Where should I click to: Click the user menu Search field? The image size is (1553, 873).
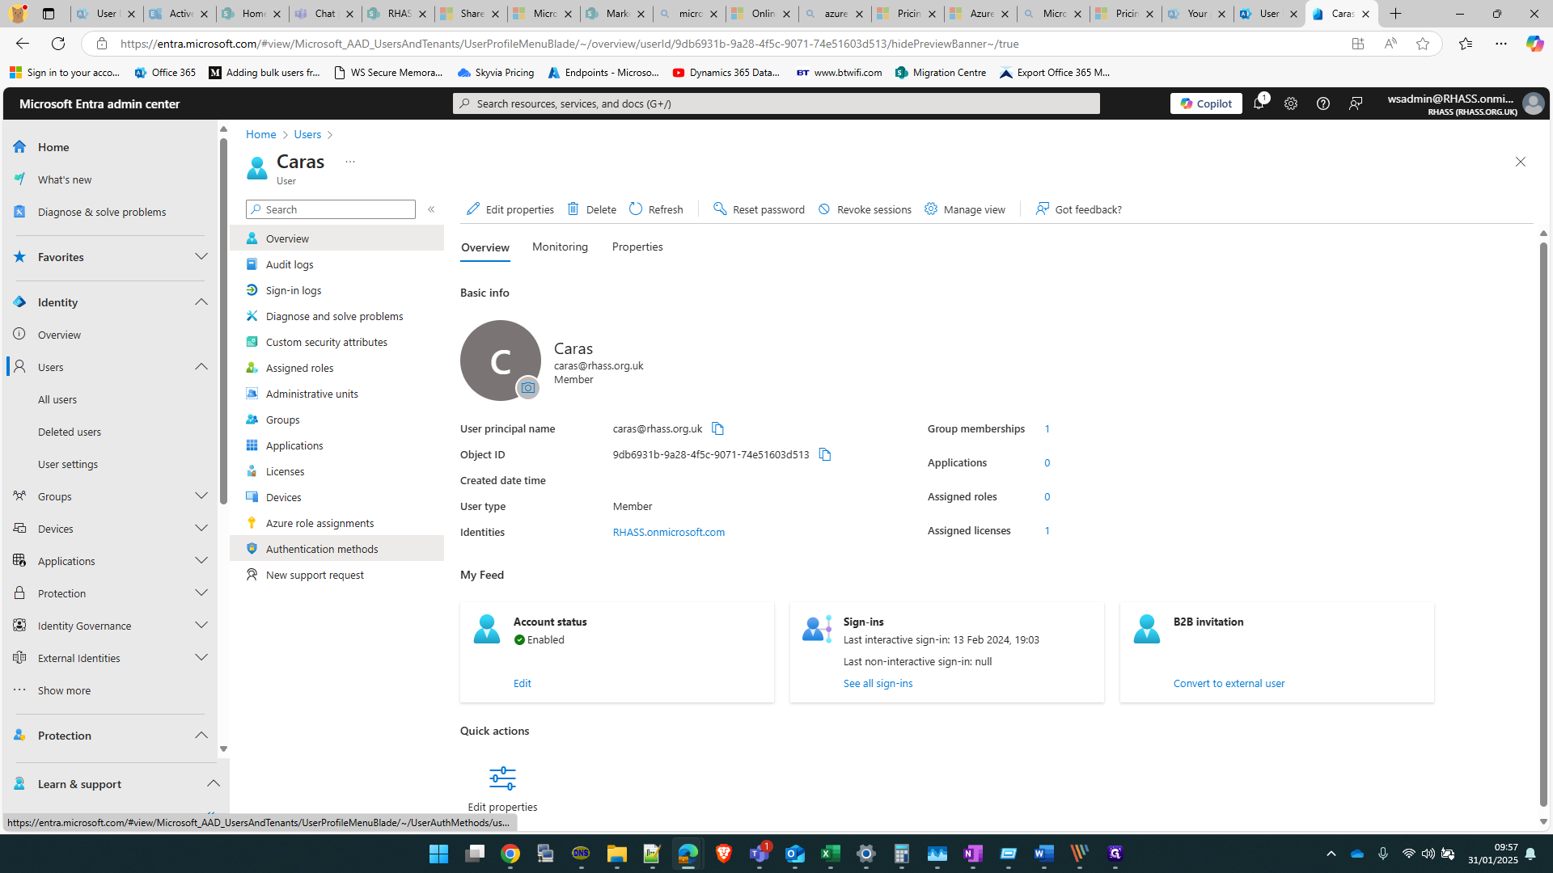point(331,209)
